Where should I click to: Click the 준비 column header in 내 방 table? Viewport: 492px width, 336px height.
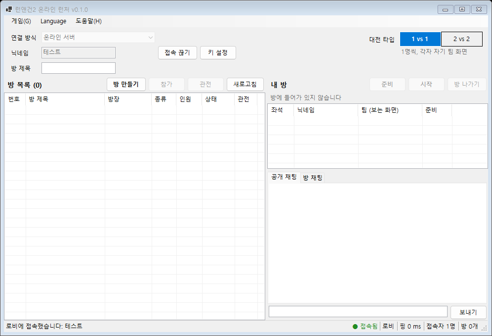pyautogui.click(x=437, y=110)
